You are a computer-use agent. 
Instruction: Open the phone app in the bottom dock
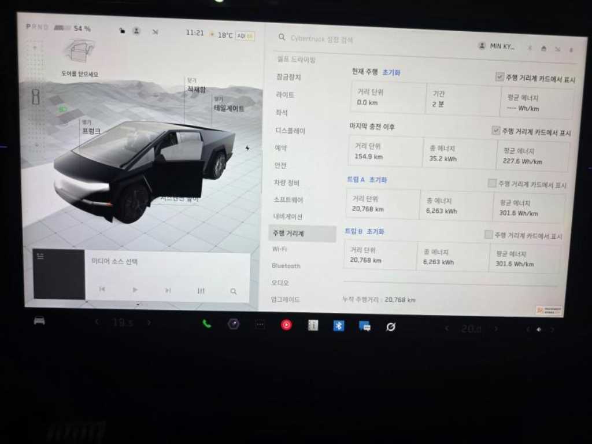207,325
